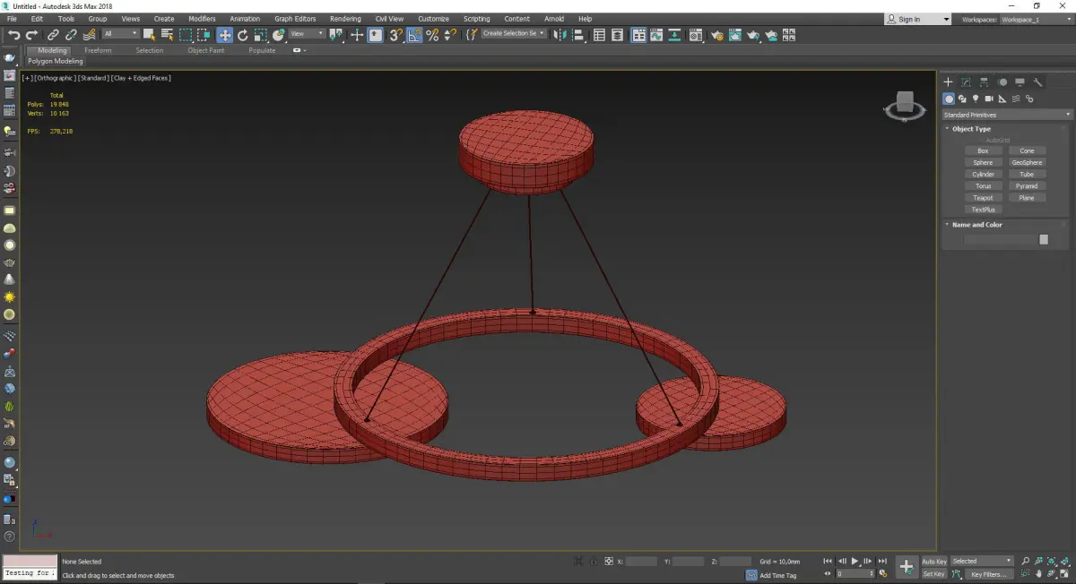
Task: Open Rendered Frame Window icon
Action: point(734,35)
